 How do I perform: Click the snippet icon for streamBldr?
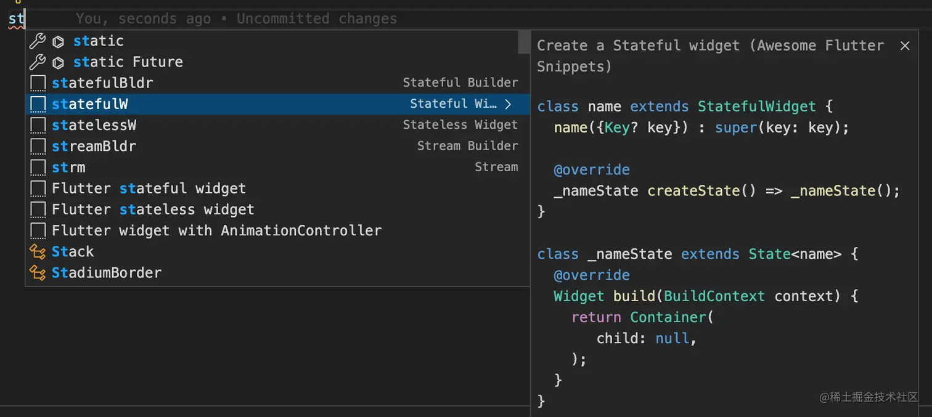(x=38, y=146)
